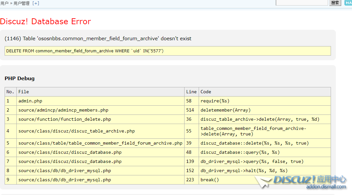The image size is (352, 195).
Task: Select db_driver_mysql.php file cell in row 9
Action: 100,180
